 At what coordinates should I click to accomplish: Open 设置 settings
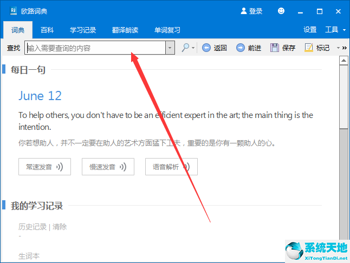pyautogui.click(x=310, y=30)
